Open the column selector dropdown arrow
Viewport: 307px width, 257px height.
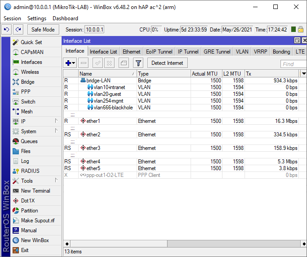click(304, 73)
